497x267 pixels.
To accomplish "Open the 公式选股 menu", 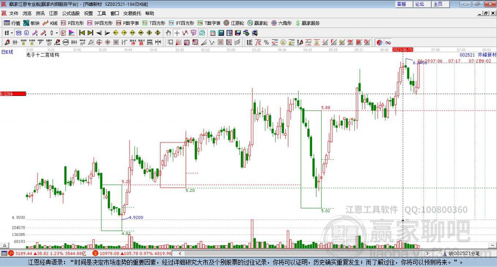I will [71, 13].
